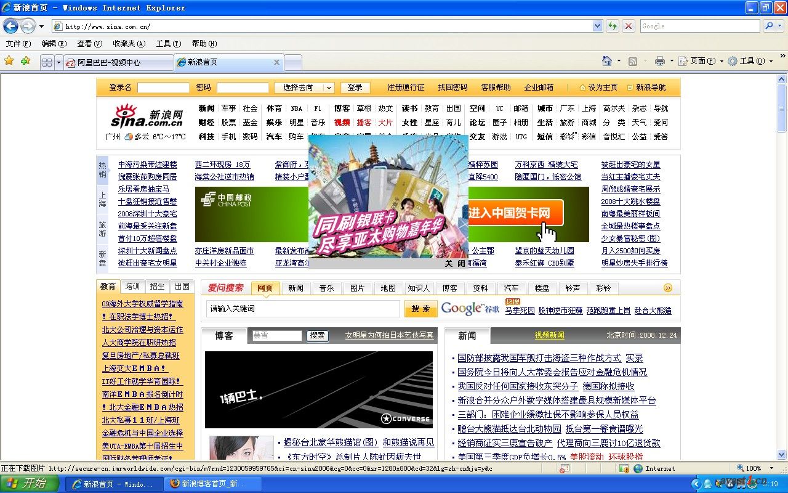
Task: Open the search provider dropdown arrow
Action: pos(781,26)
